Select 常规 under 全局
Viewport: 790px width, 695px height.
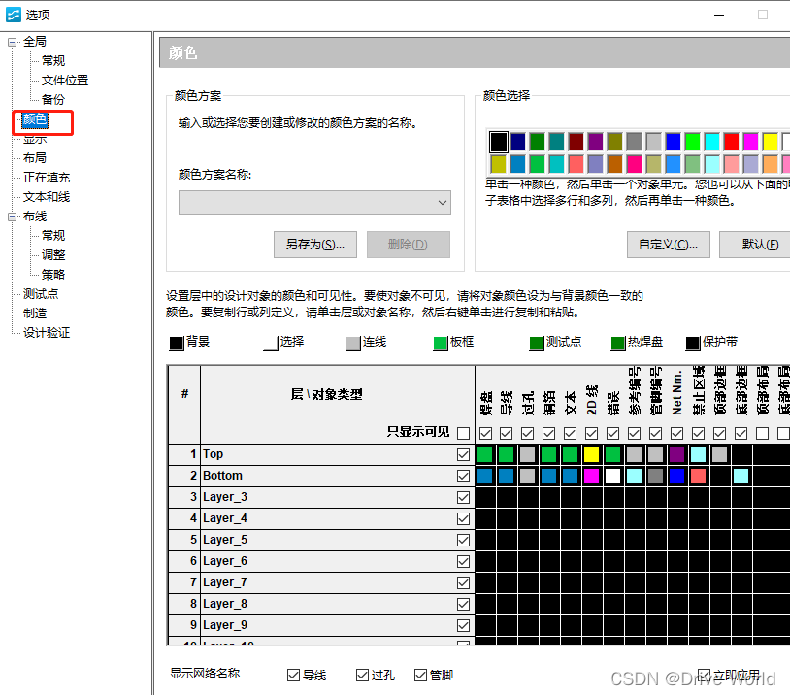[53, 61]
